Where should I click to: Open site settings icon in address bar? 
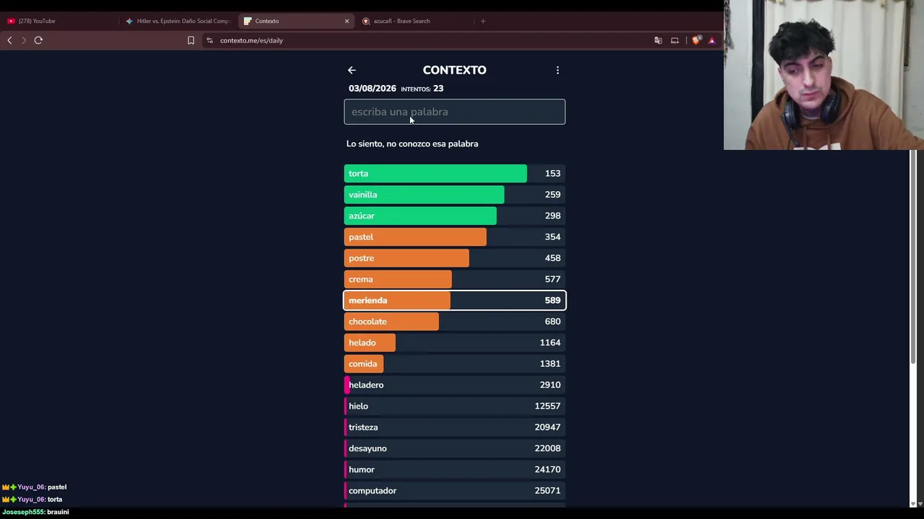click(209, 40)
